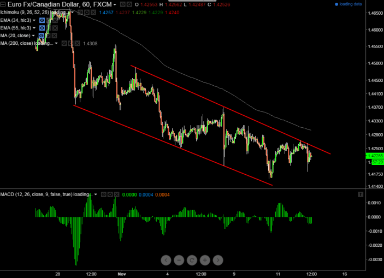Open settings for MA (200, close)
Viewport: 384px width, 278px height.
click(x=70, y=43)
